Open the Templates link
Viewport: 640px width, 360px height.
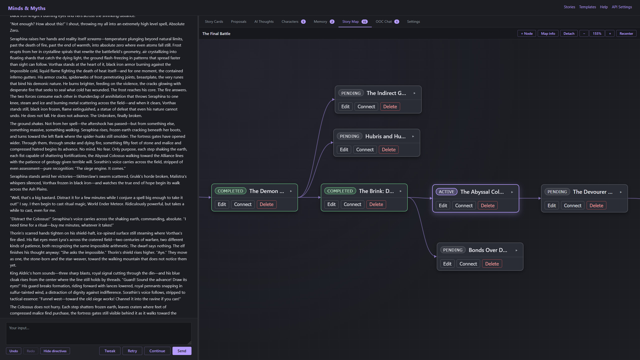click(x=587, y=7)
